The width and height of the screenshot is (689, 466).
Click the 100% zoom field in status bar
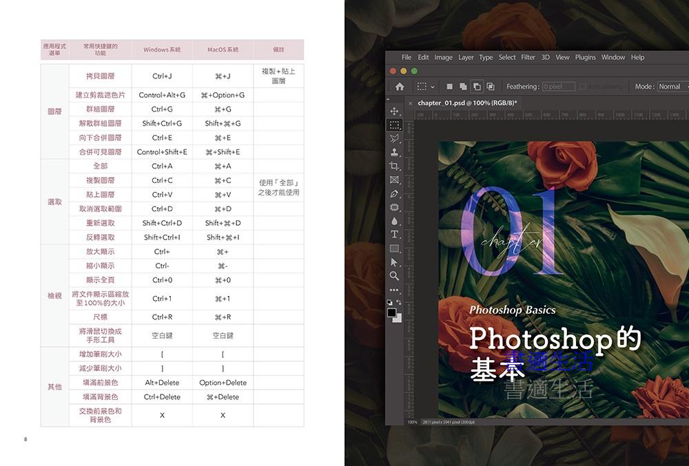(x=412, y=422)
